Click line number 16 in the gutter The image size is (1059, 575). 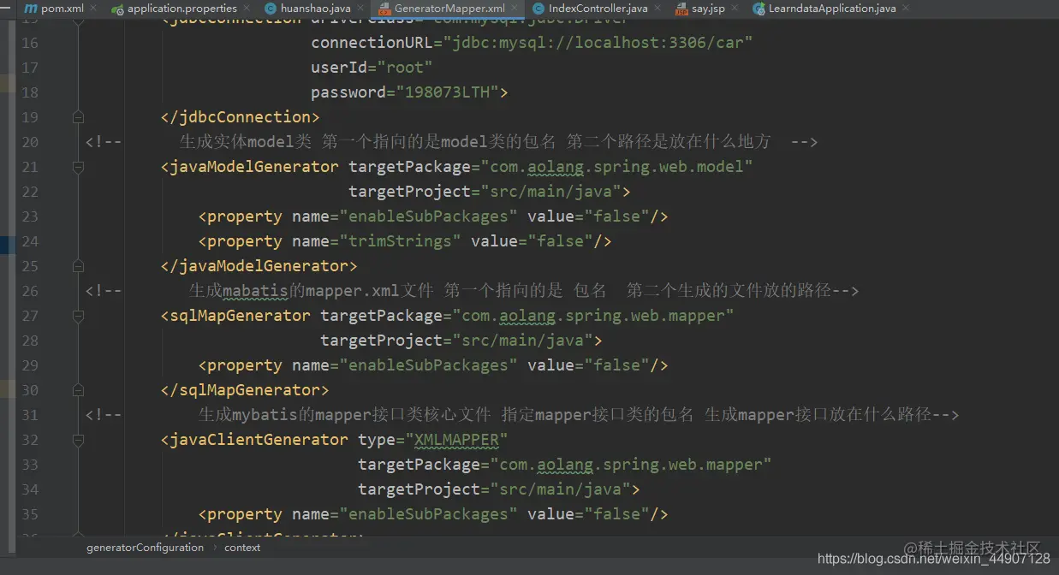coord(30,43)
